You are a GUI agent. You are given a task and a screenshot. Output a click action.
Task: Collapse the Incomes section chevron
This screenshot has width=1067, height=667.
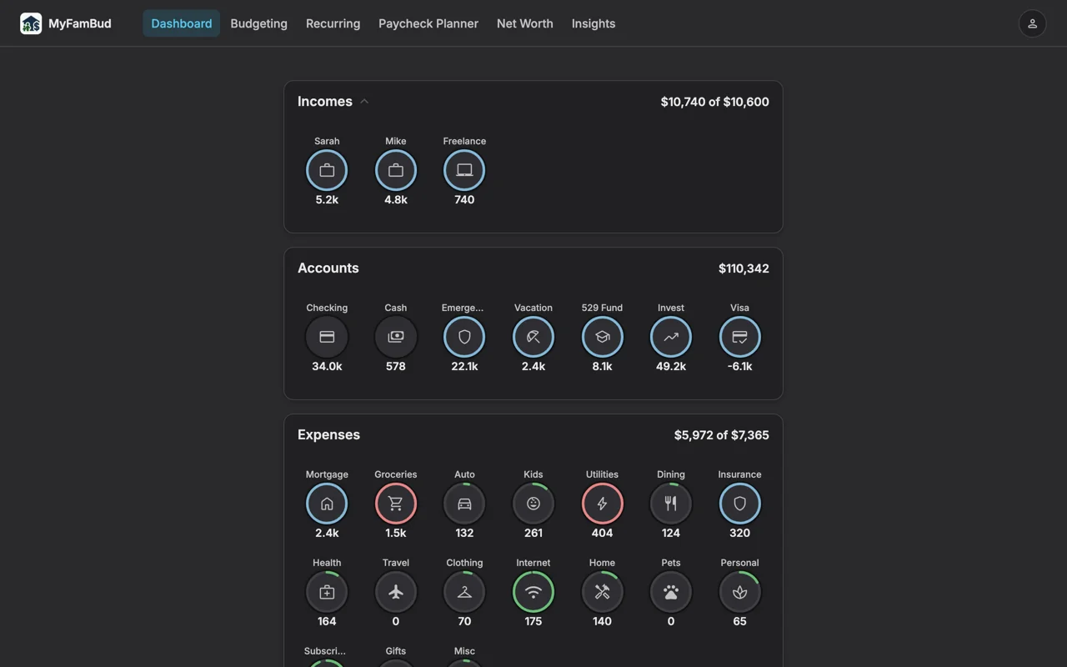click(364, 102)
